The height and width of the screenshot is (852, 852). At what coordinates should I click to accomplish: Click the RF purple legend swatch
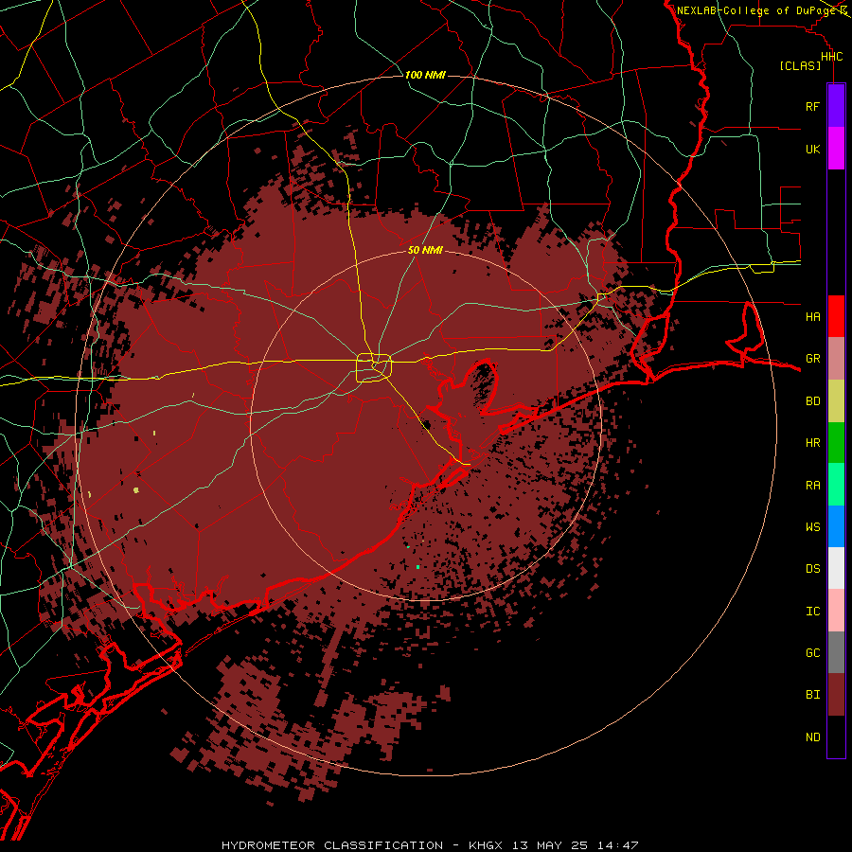pyautogui.click(x=836, y=106)
